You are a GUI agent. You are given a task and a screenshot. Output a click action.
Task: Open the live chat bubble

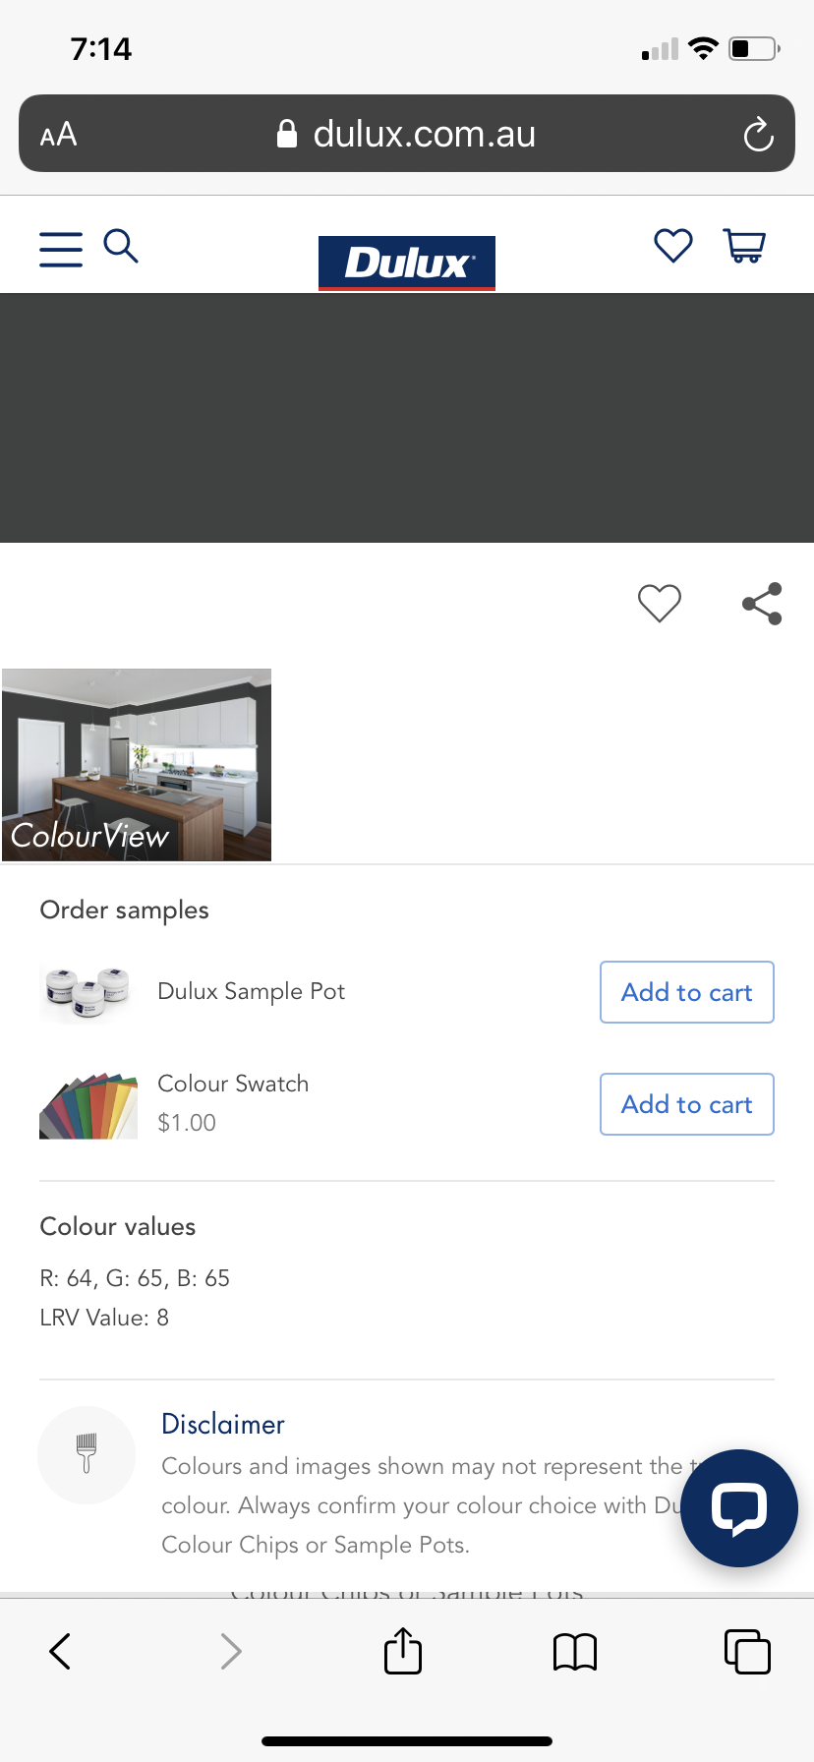pos(739,1507)
